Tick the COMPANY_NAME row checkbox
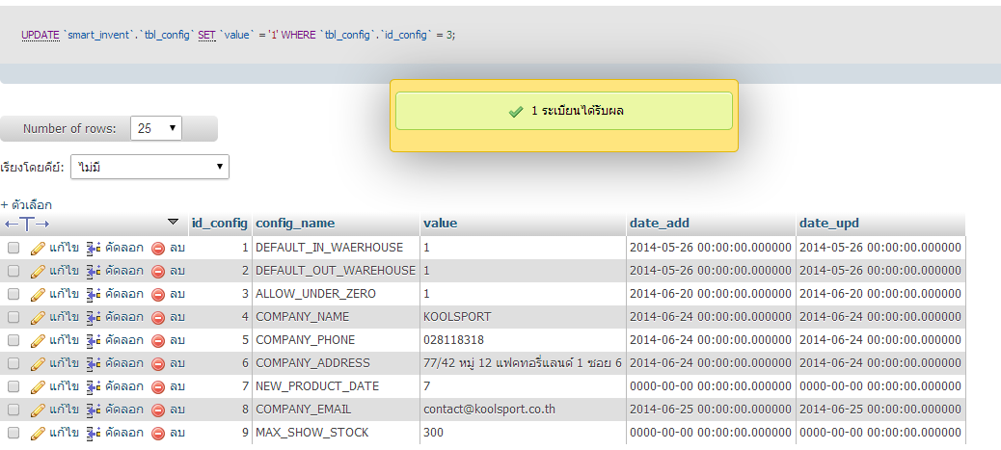This screenshot has height=450, width=1001. tap(14, 317)
